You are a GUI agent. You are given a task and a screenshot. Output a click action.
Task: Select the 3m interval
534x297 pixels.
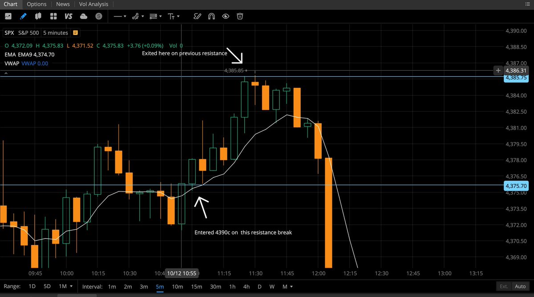pyautogui.click(x=144, y=286)
